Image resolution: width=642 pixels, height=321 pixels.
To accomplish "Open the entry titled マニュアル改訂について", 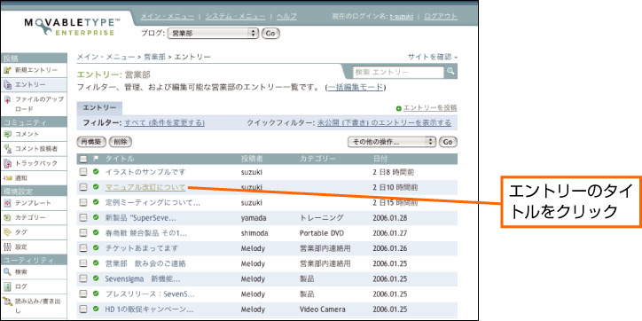I will coord(145,187).
